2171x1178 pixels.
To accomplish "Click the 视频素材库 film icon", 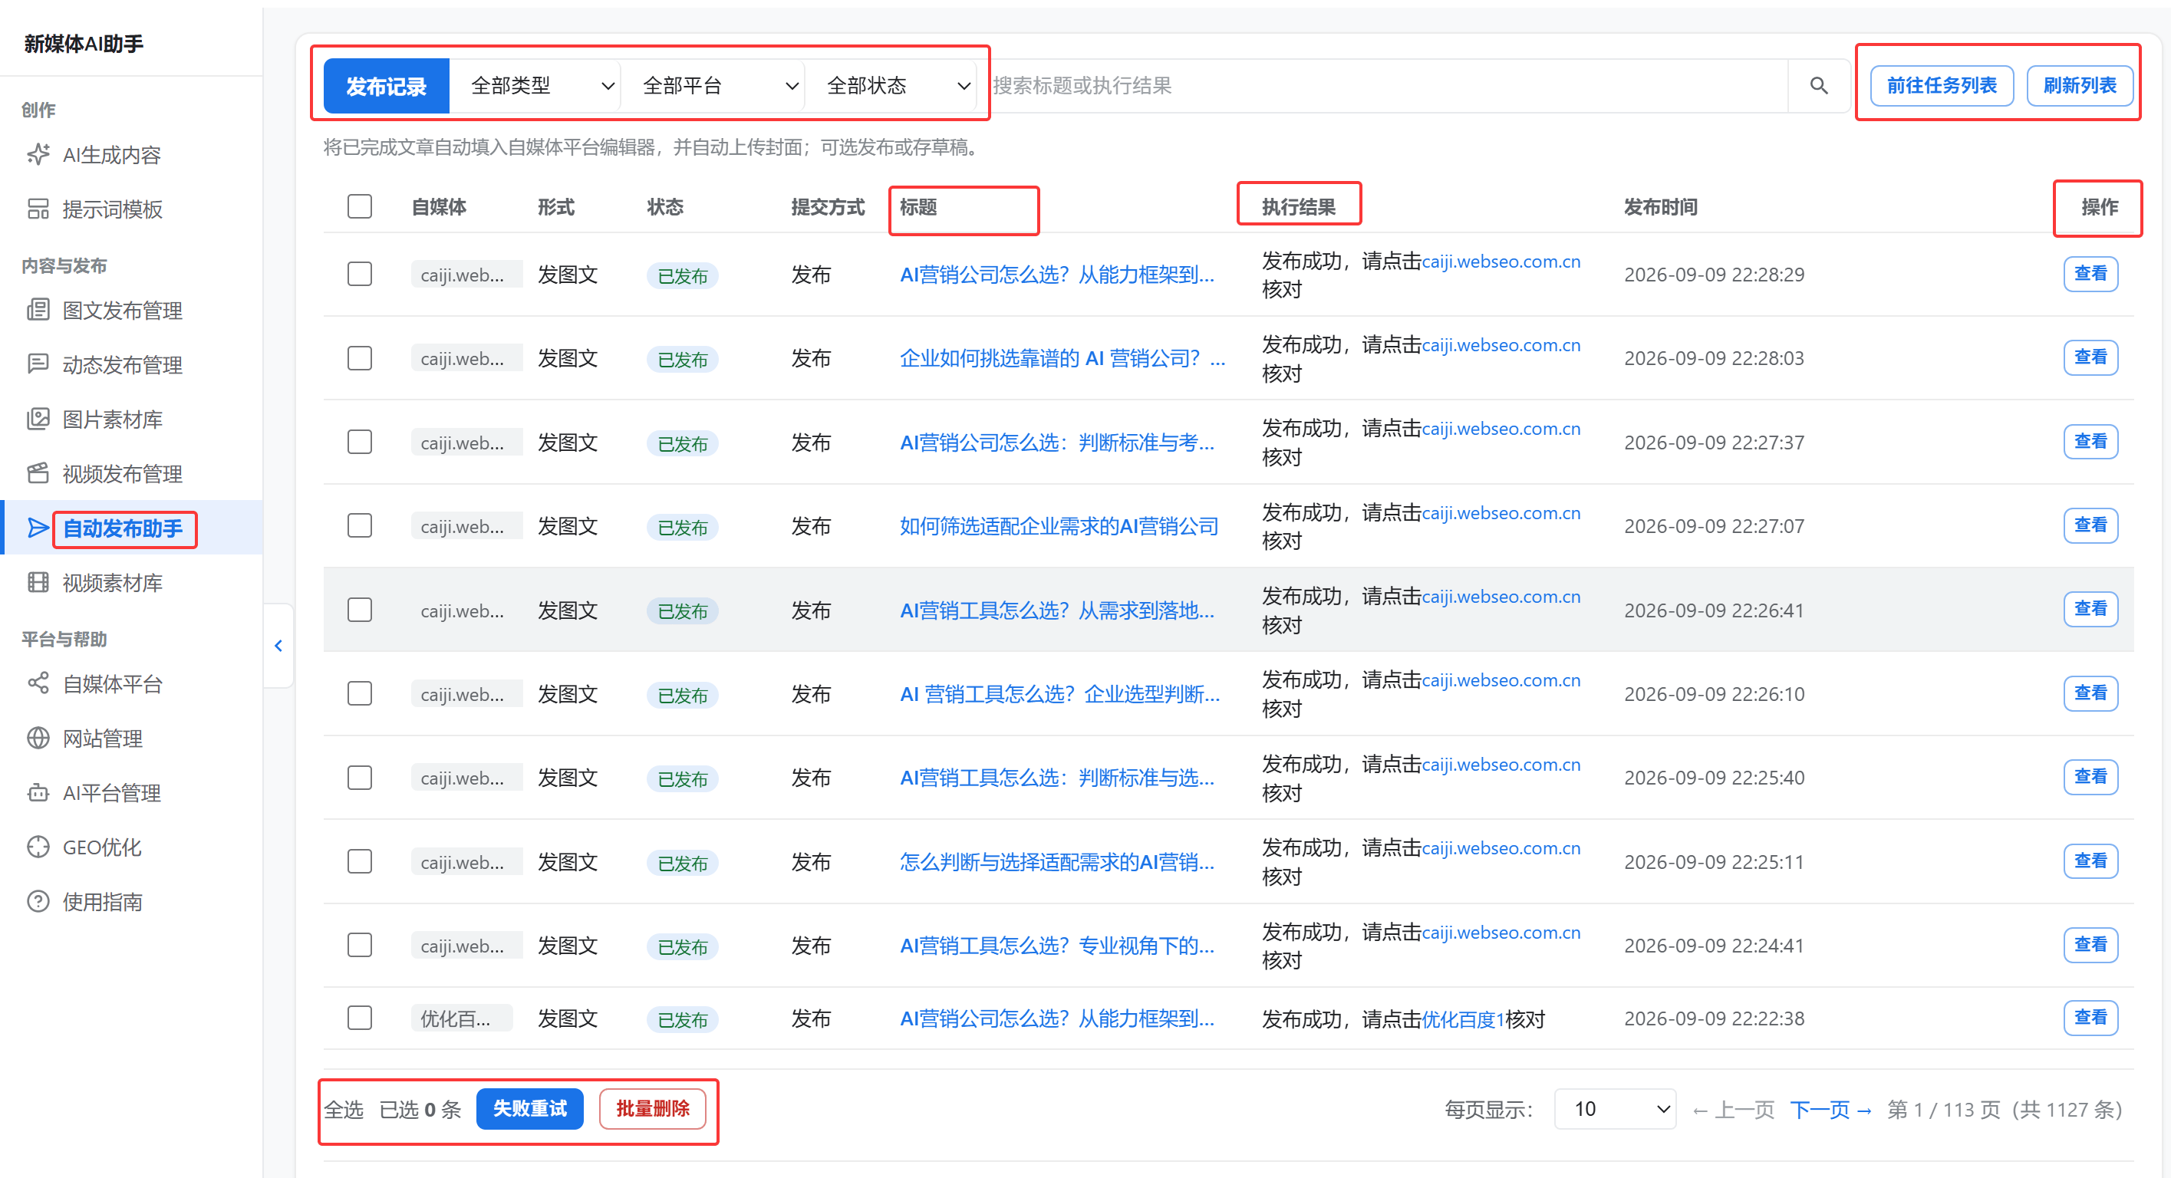I will tap(38, 582).
